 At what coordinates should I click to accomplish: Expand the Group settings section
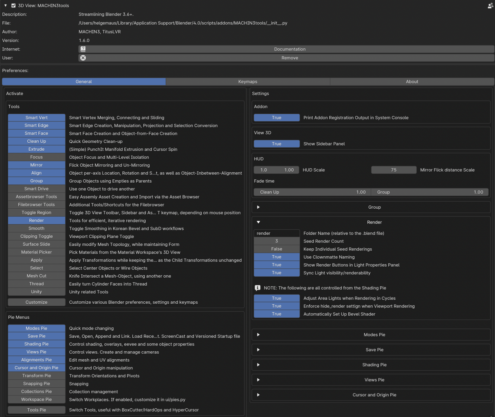258,207
